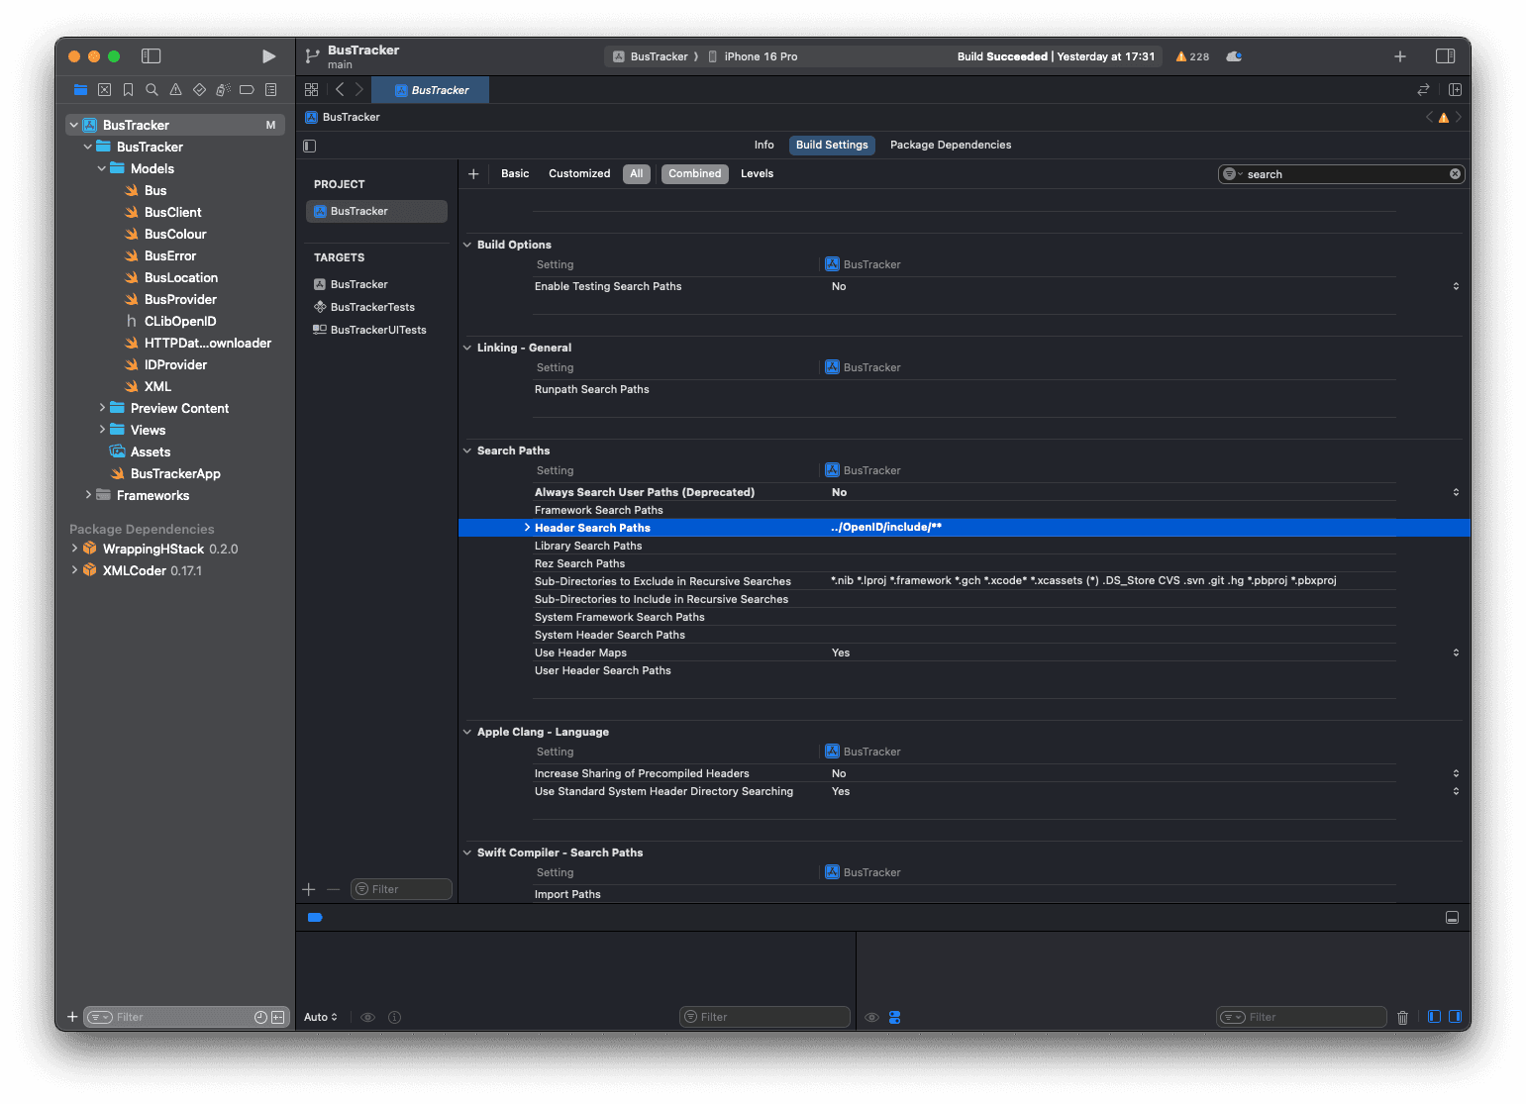
Task: Open the Debug navigator
Action: point(223,89)
